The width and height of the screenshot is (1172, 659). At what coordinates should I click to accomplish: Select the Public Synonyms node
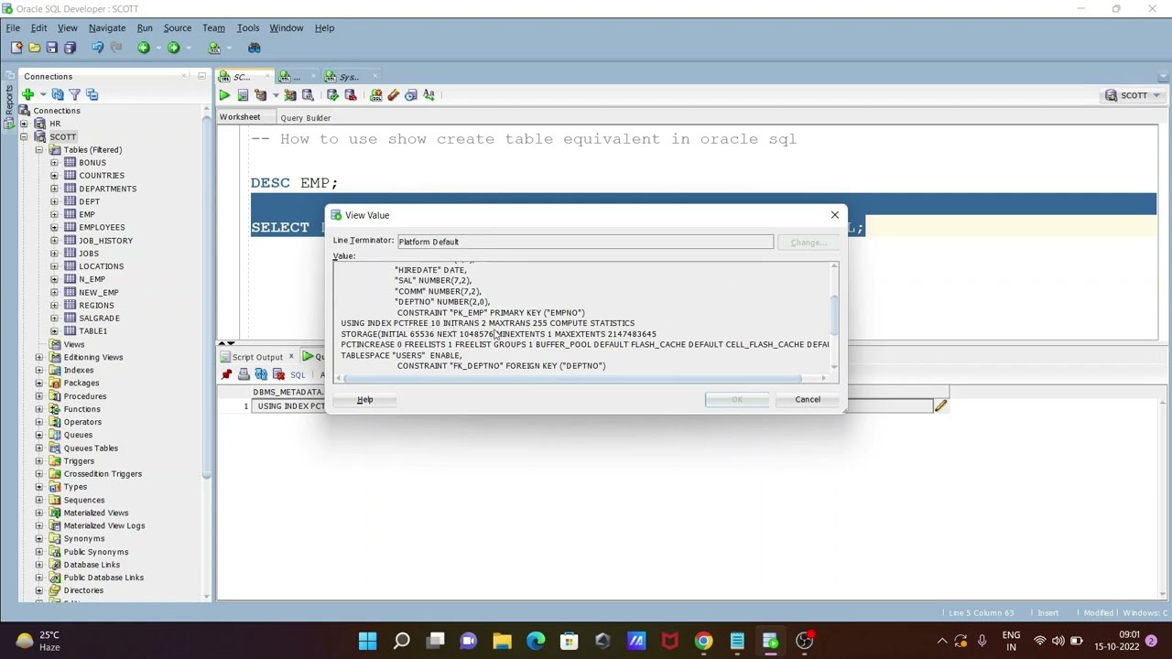pos(96,552)
